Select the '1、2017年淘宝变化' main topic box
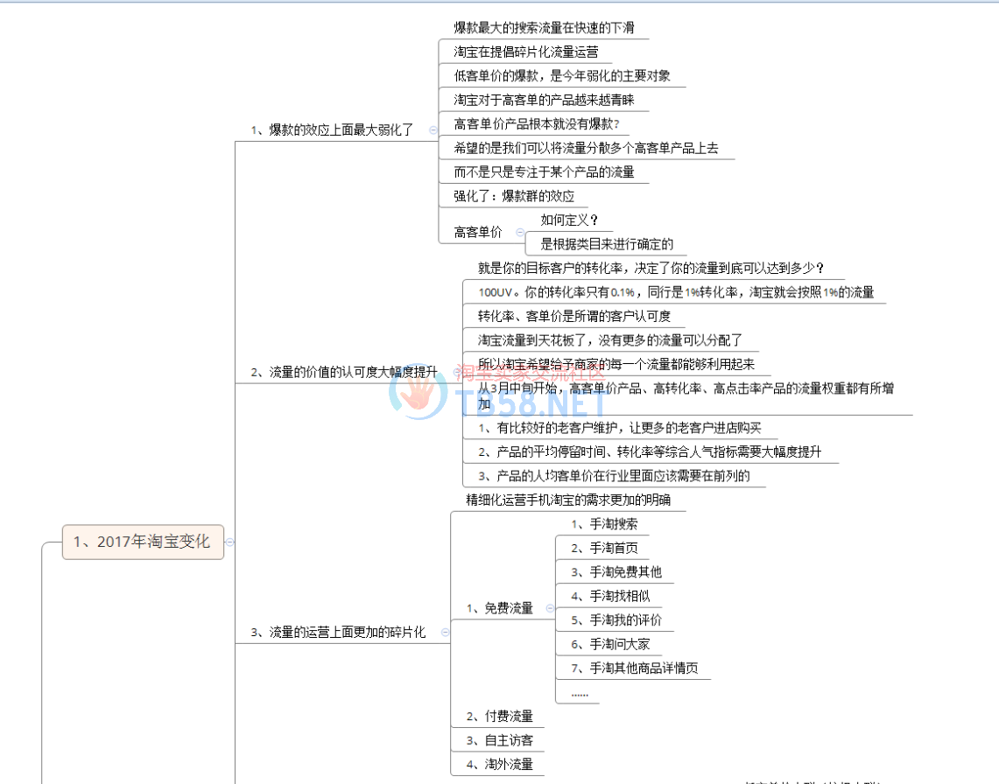999x784 pixels. pos(143,542)
